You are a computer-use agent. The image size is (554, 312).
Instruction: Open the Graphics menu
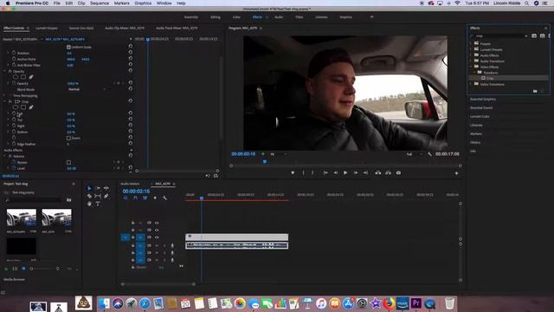[143, 3]
